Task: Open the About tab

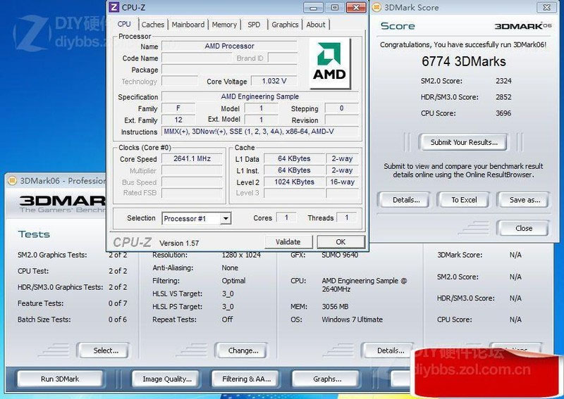Action: pos(316,25)
